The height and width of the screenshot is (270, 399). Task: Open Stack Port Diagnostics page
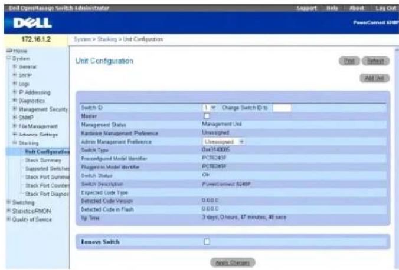[x=47, y=194]
